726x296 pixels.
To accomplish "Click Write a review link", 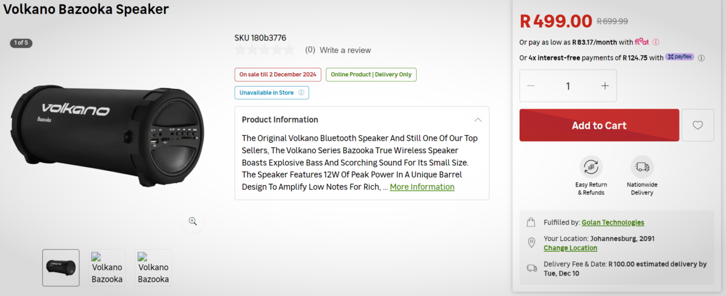I will [x=345, y=50].
